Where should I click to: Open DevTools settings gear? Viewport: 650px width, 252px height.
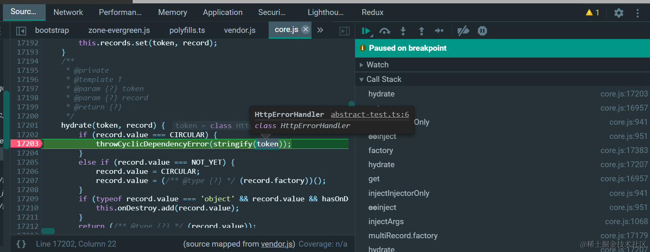pyautogui.click(x=619, y=13)
